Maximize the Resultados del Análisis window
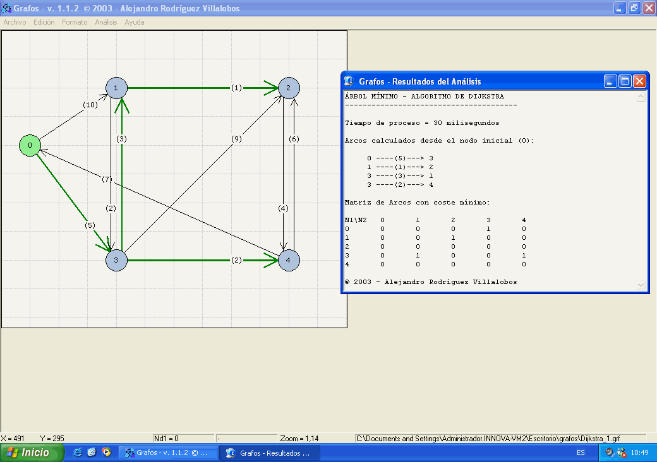Viewport: 657px width, 462px height. [x=625, y=81]
